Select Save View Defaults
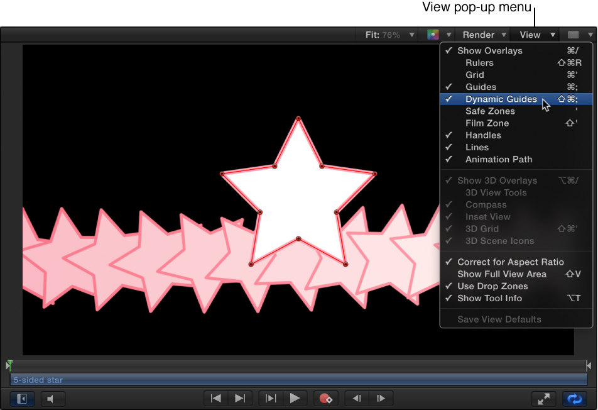Viewport: 598px width, 410px height. pyautogui.click(x=499, y=319)
